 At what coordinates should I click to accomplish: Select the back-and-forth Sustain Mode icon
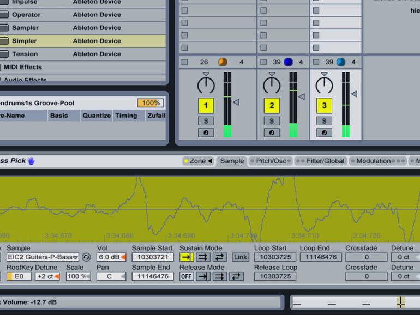coord(220,257)
